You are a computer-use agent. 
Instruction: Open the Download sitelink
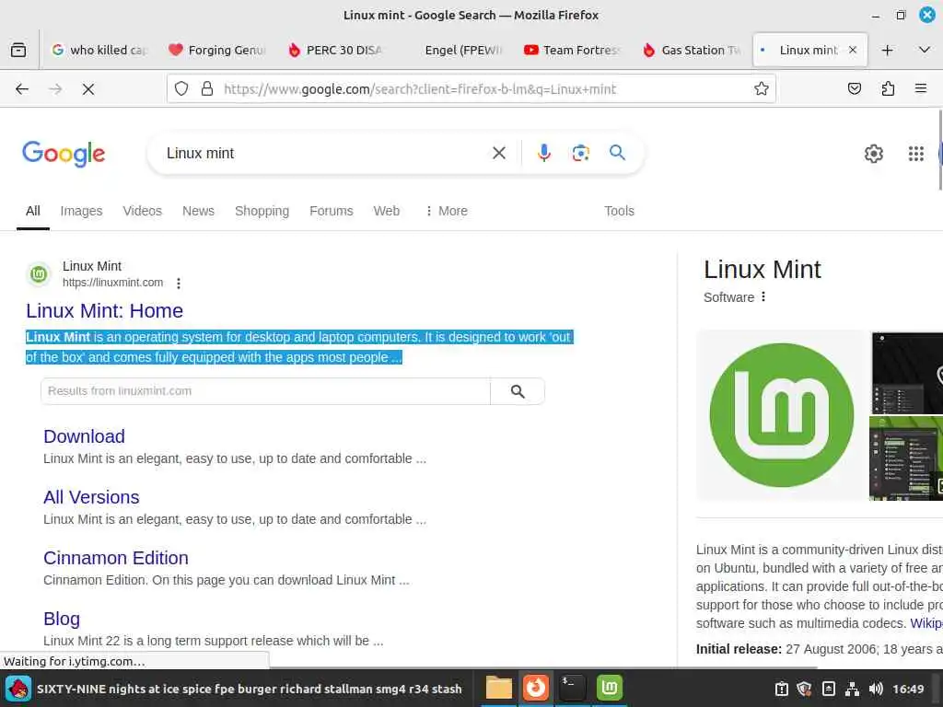coord(84,436)
